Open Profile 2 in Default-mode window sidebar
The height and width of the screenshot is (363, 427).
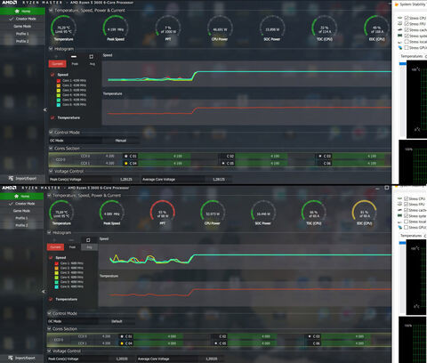(21, 225)
